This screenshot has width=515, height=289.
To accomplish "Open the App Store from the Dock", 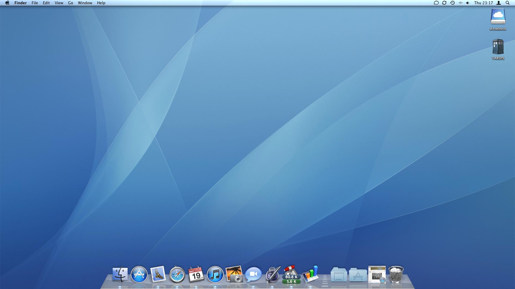I will pyautogui.click(x=139, y=274).
